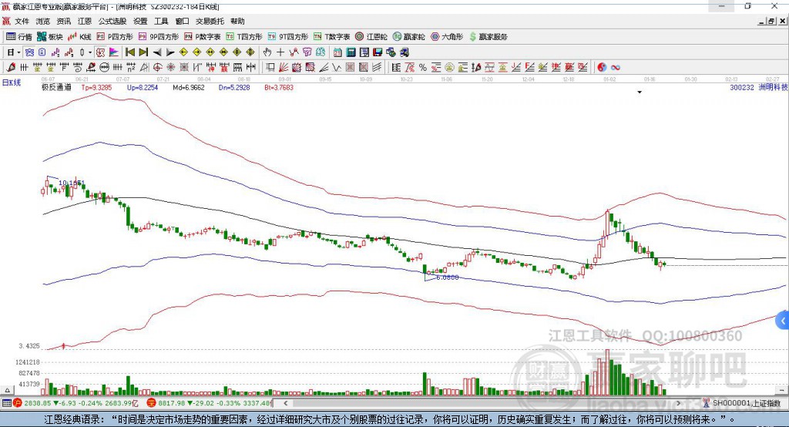Screen dimensions: 789x427
Task: Open the 江恩轮 Gann wheel
Action: 371,37
